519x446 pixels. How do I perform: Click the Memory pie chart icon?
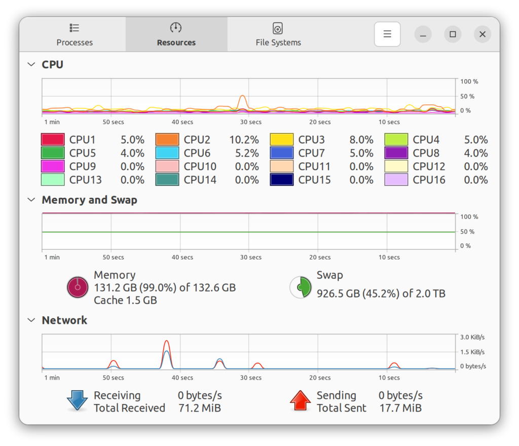coord(78,287)
